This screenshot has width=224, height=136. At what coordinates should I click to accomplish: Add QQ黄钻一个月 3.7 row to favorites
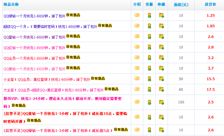click(161, 68)
